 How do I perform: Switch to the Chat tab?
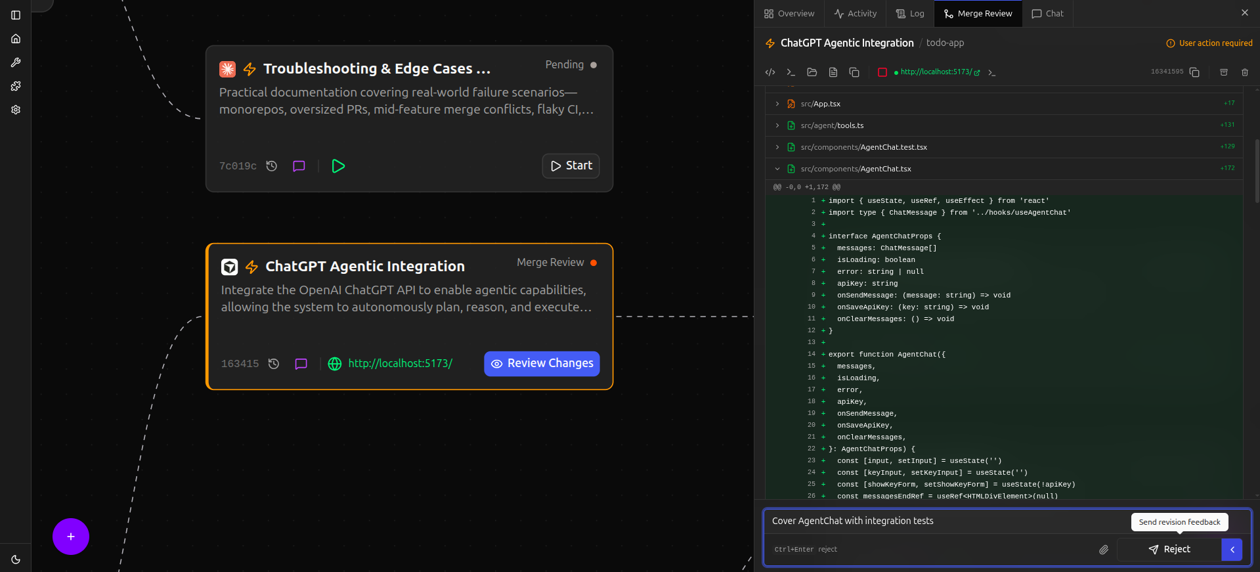[x=1048, y=13]
